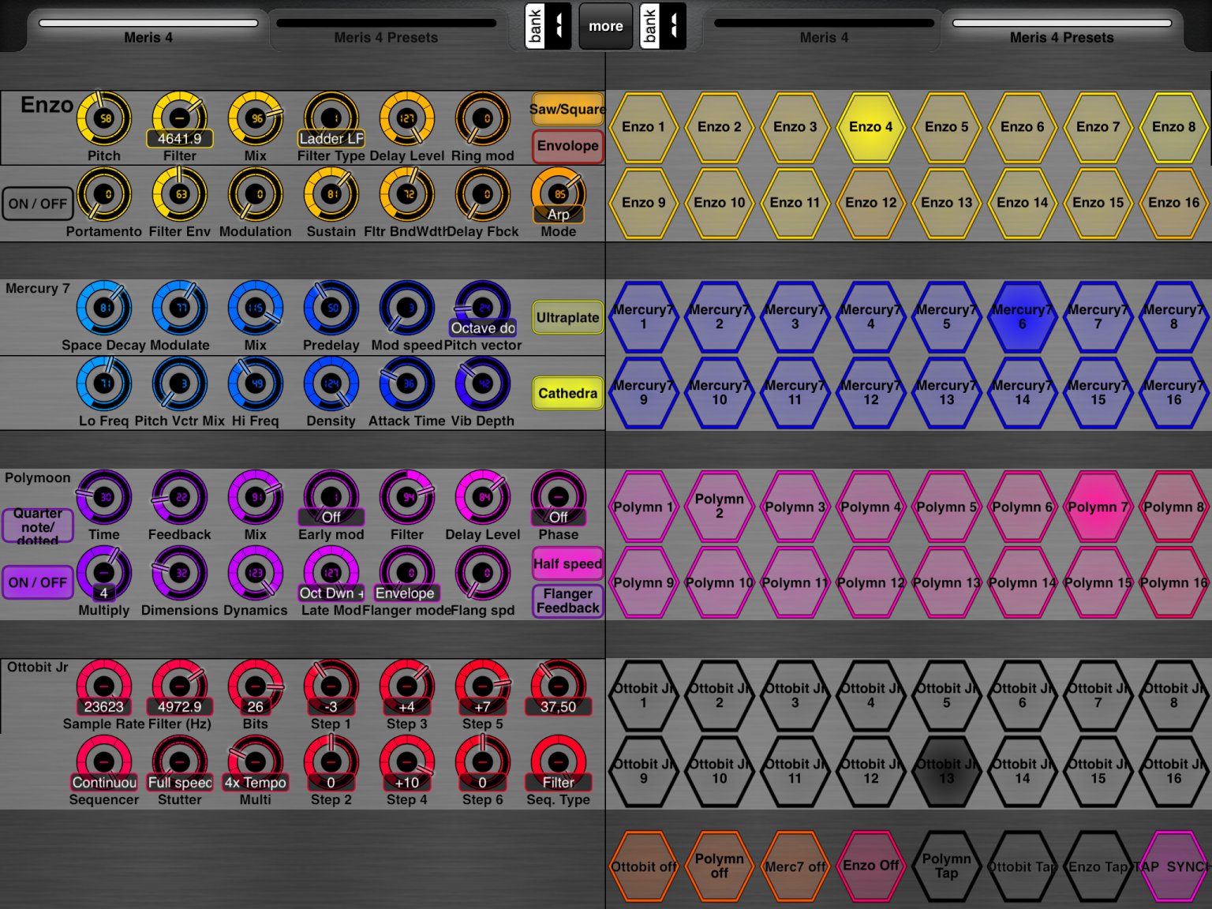Adjust the Mercury 7 Space Decay knob

click(104, 308)
